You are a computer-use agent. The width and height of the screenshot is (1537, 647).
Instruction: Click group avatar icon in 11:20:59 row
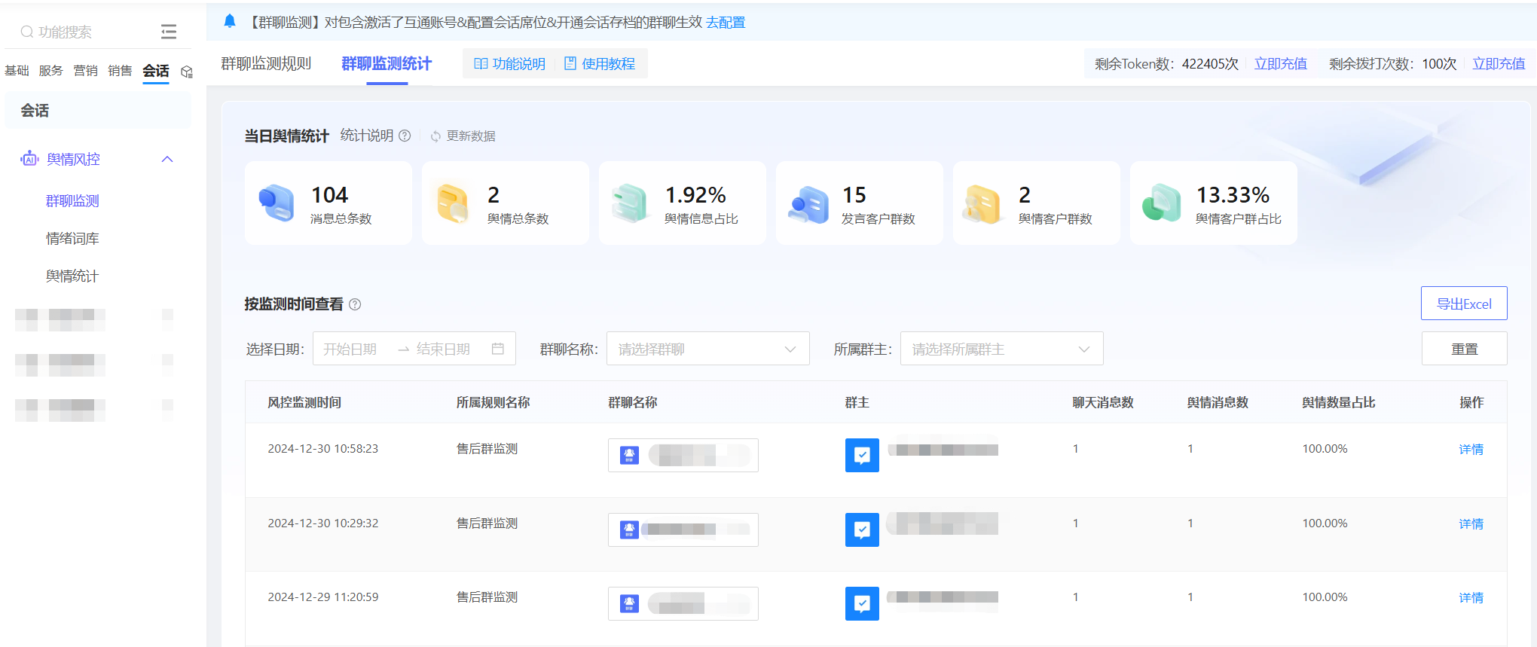629,603
